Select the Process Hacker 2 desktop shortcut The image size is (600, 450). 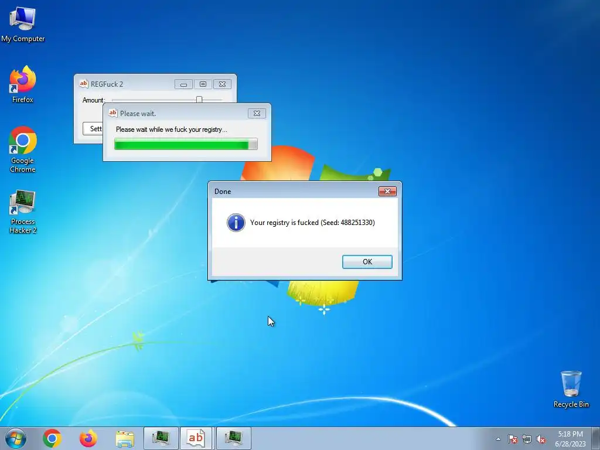(23, 211)
